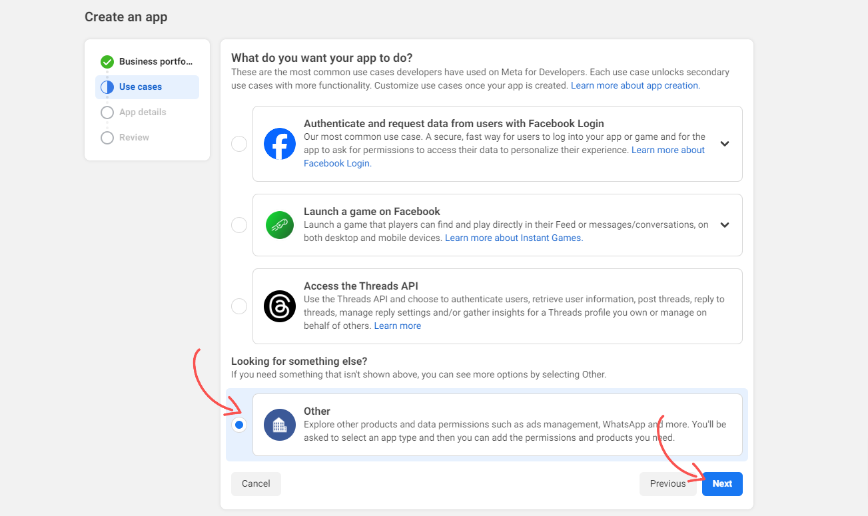Open the Learn more about Instant Games link

(x=513, y=237)
